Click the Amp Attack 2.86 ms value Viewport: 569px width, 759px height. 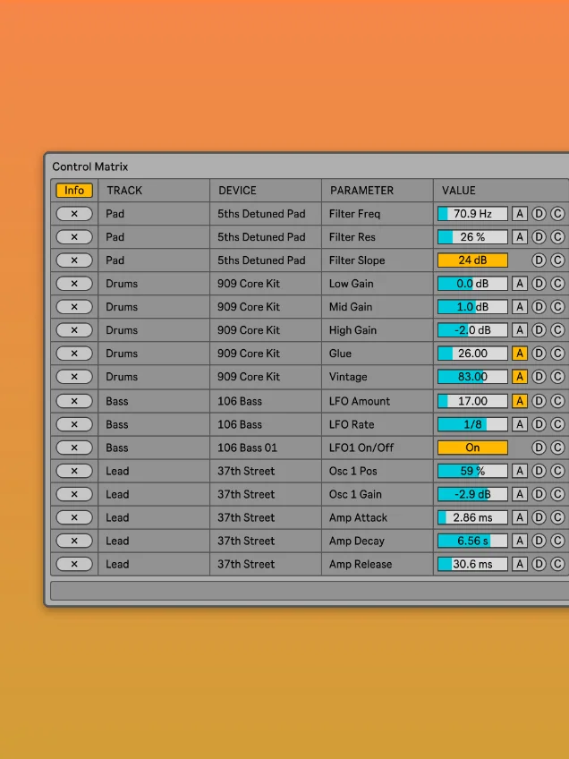click(472, 517)
